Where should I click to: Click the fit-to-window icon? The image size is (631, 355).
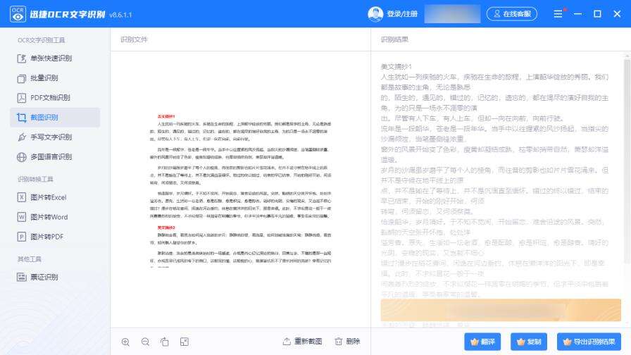(185, 342)
